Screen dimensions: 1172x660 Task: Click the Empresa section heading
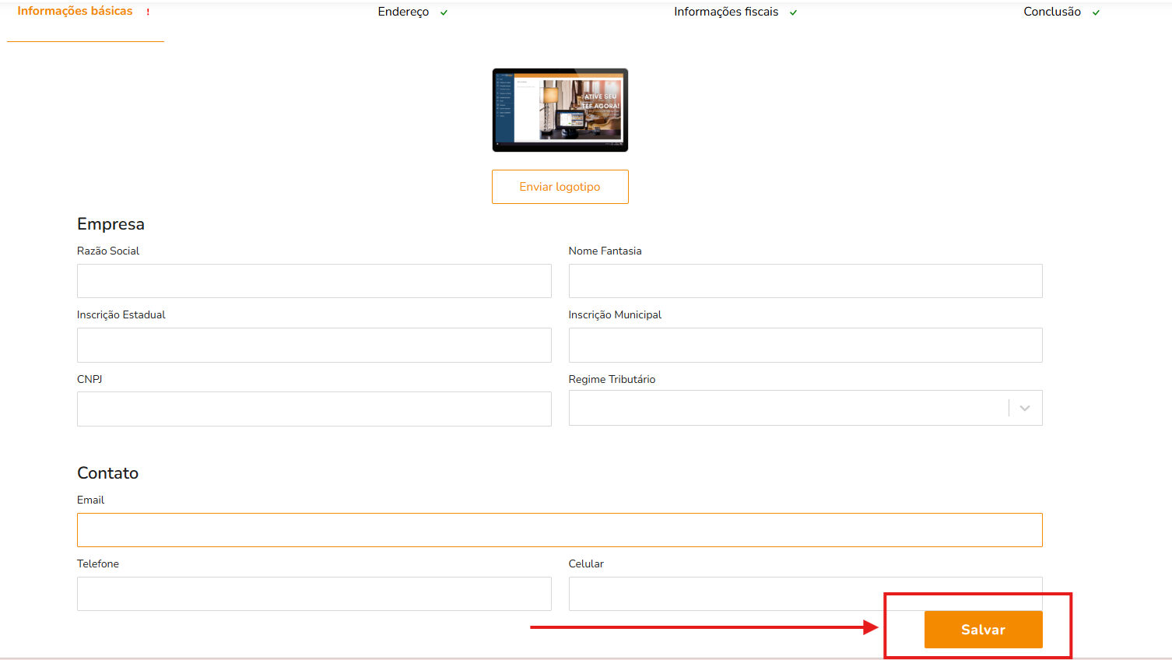click(111, 224)
